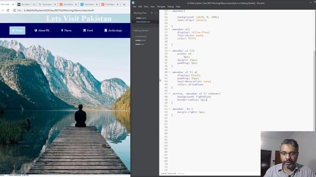Switch to the blue-icon Font Awesome tab

(89, 4)
